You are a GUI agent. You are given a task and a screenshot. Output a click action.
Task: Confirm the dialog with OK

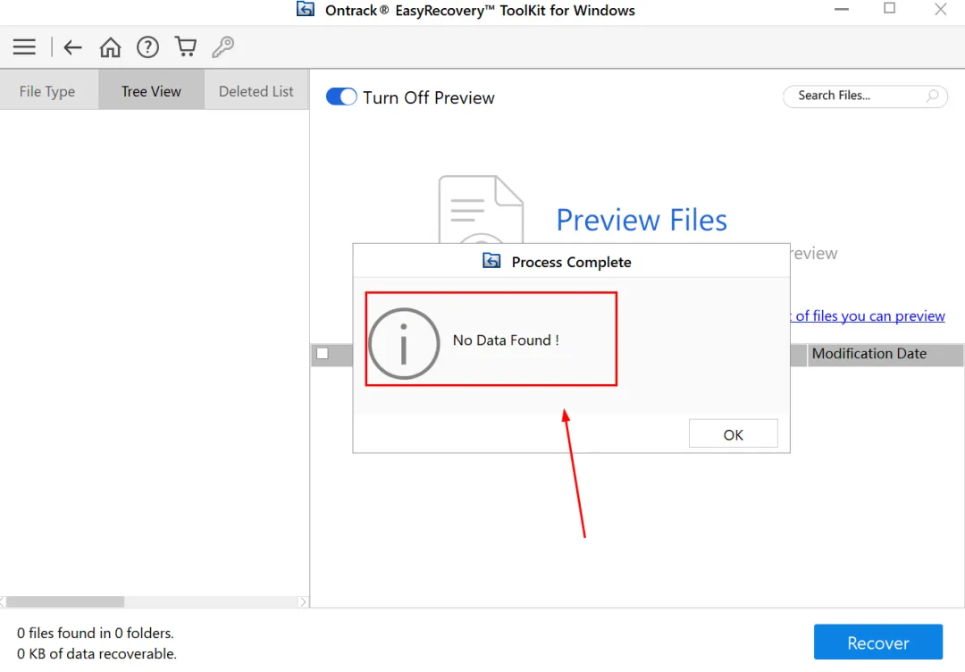click(x=733, y=434)
